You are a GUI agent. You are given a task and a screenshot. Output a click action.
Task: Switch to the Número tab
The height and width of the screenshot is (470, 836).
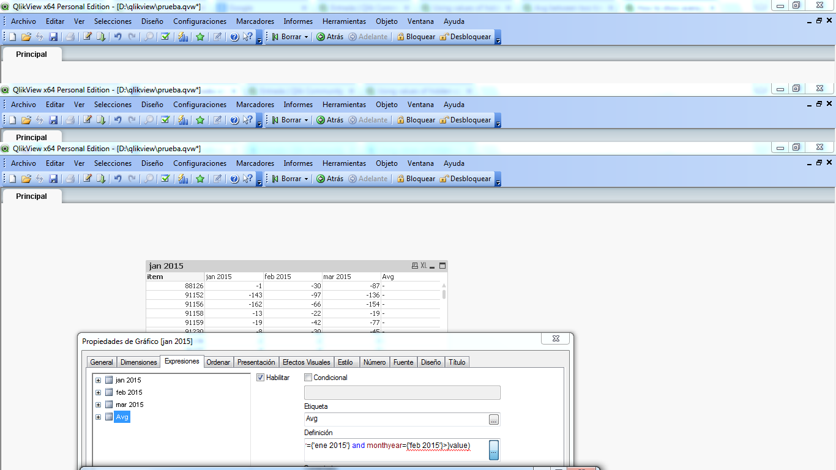pyautogui.click(x=375, y=362)
